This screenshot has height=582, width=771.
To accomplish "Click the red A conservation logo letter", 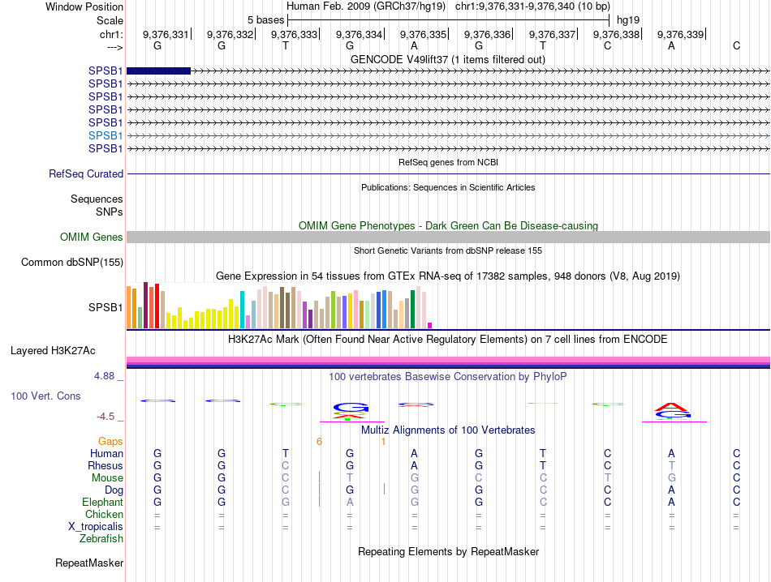I will tap(672, 407).
